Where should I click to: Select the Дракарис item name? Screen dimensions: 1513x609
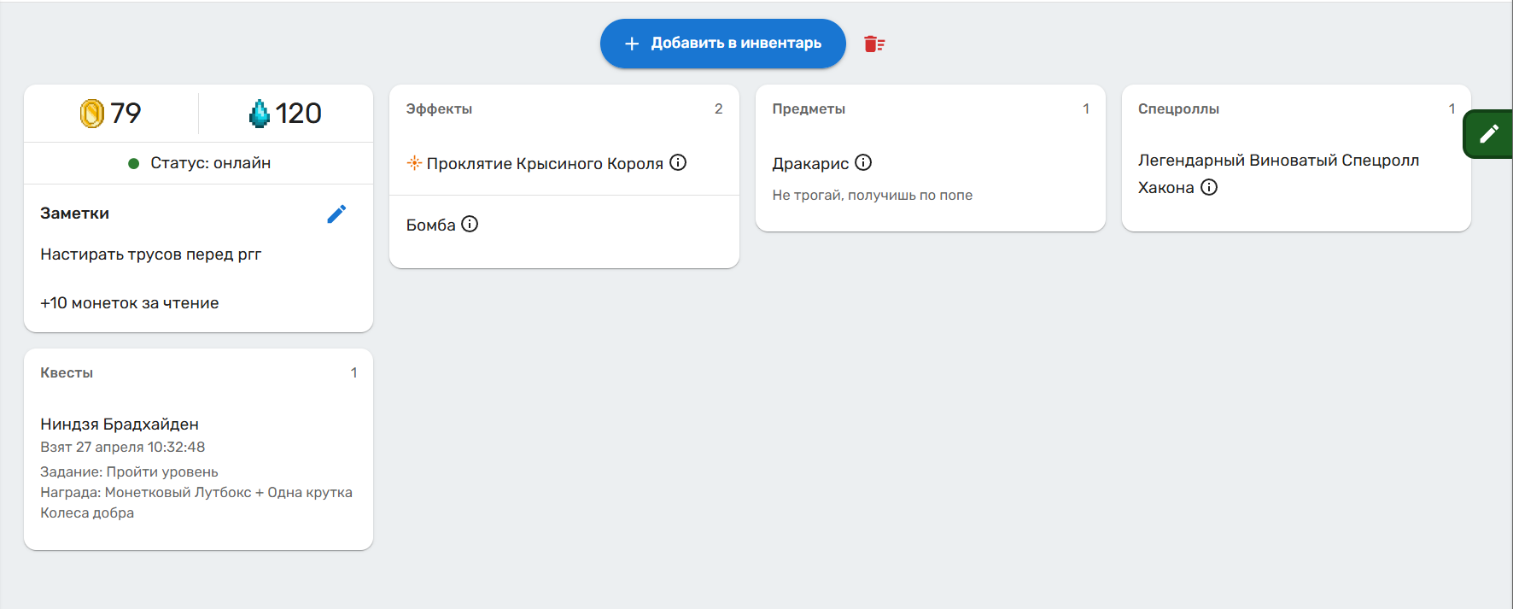click(810, 163)
